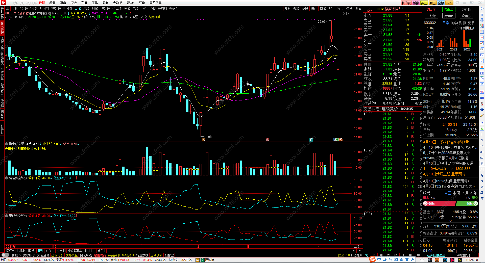485x263 pixels.
Task: Click the + zoom stepper below the chart
Action: point(353,251)
